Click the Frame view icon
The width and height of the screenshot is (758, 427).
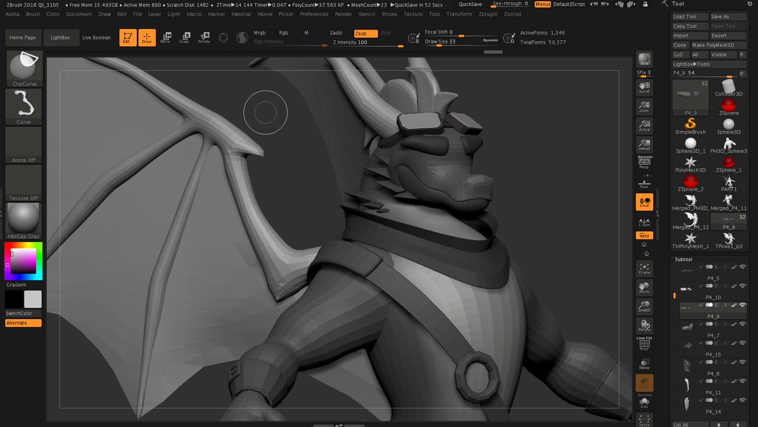coord(644,268)
